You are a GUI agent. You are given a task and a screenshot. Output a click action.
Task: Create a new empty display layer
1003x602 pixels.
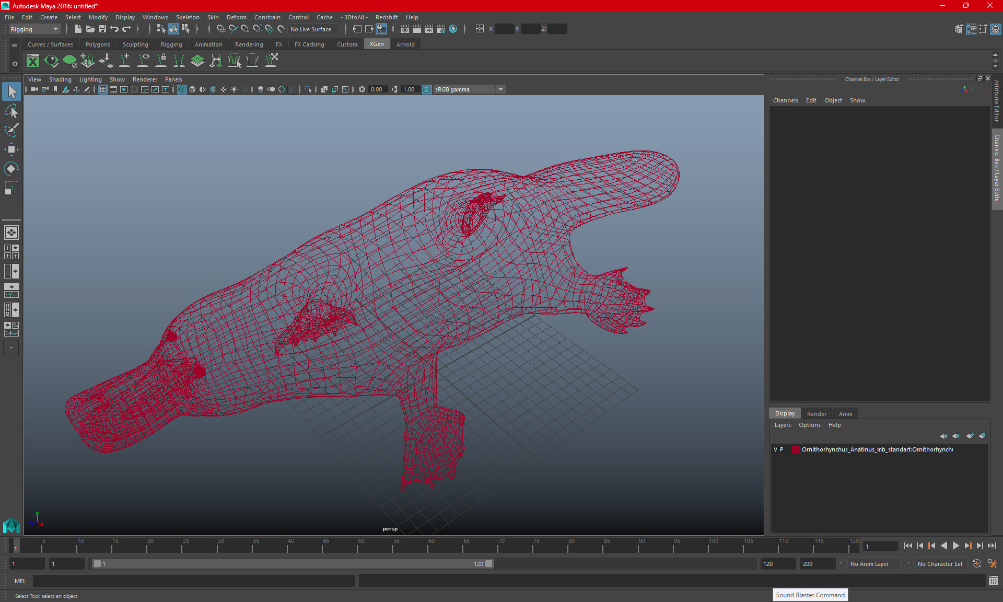pyautogui.click(x=970, y=436)
